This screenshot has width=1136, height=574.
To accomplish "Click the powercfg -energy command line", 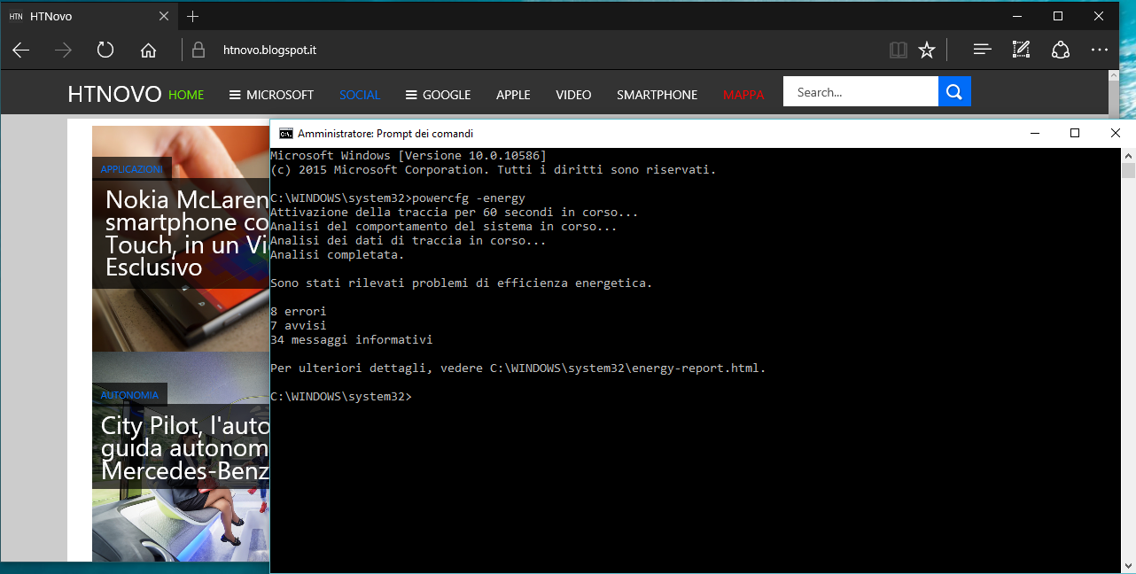I will (398, 198).
